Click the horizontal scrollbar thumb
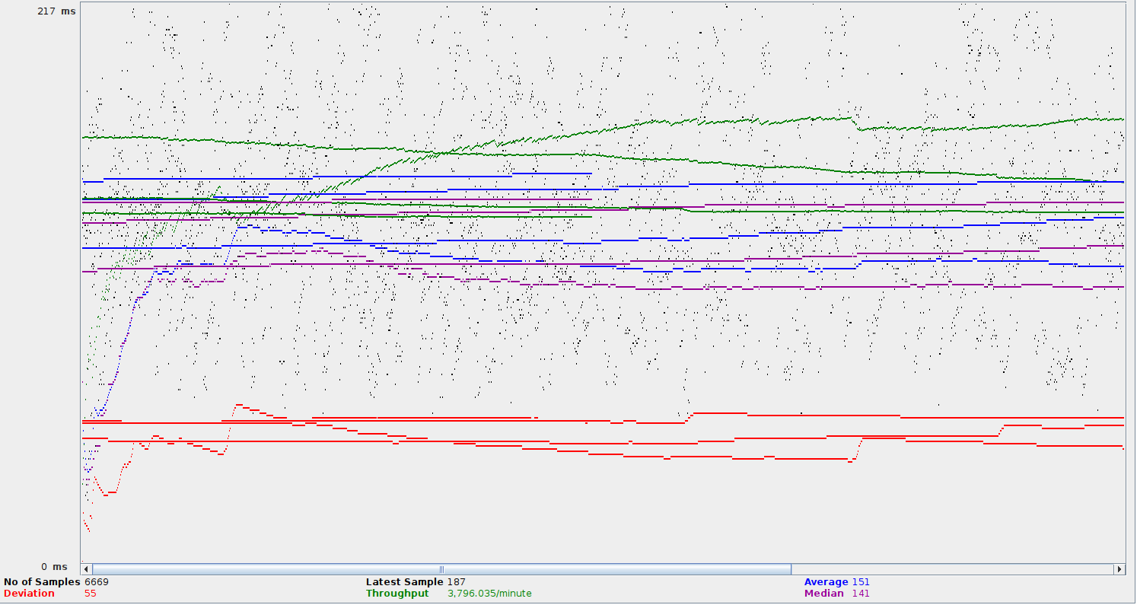 [441, 569]
